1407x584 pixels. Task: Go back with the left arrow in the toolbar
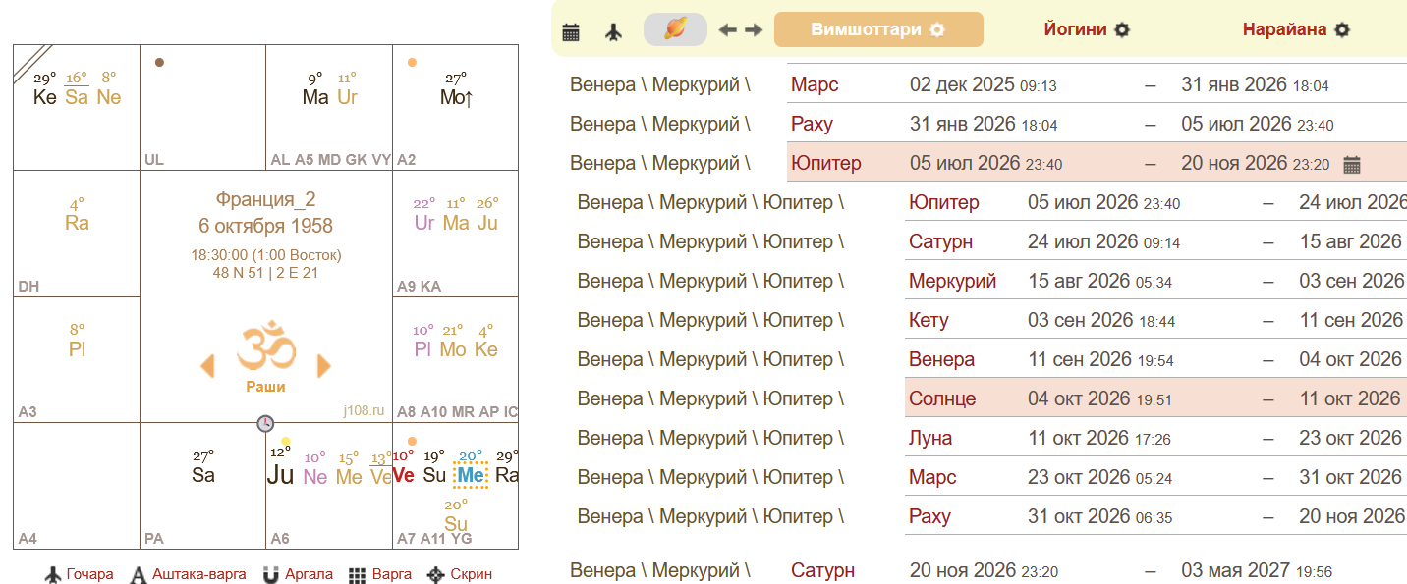(x=727, y=30)
